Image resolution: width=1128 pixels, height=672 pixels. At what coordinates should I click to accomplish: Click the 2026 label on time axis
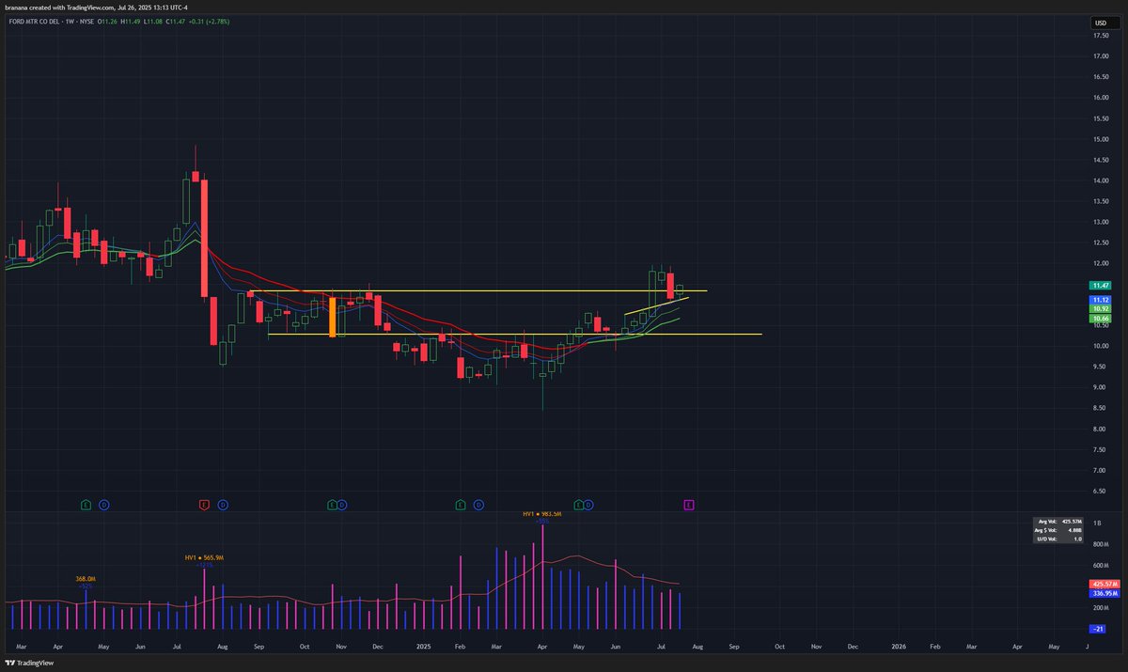pyautogui.click(x=899, y=647)
